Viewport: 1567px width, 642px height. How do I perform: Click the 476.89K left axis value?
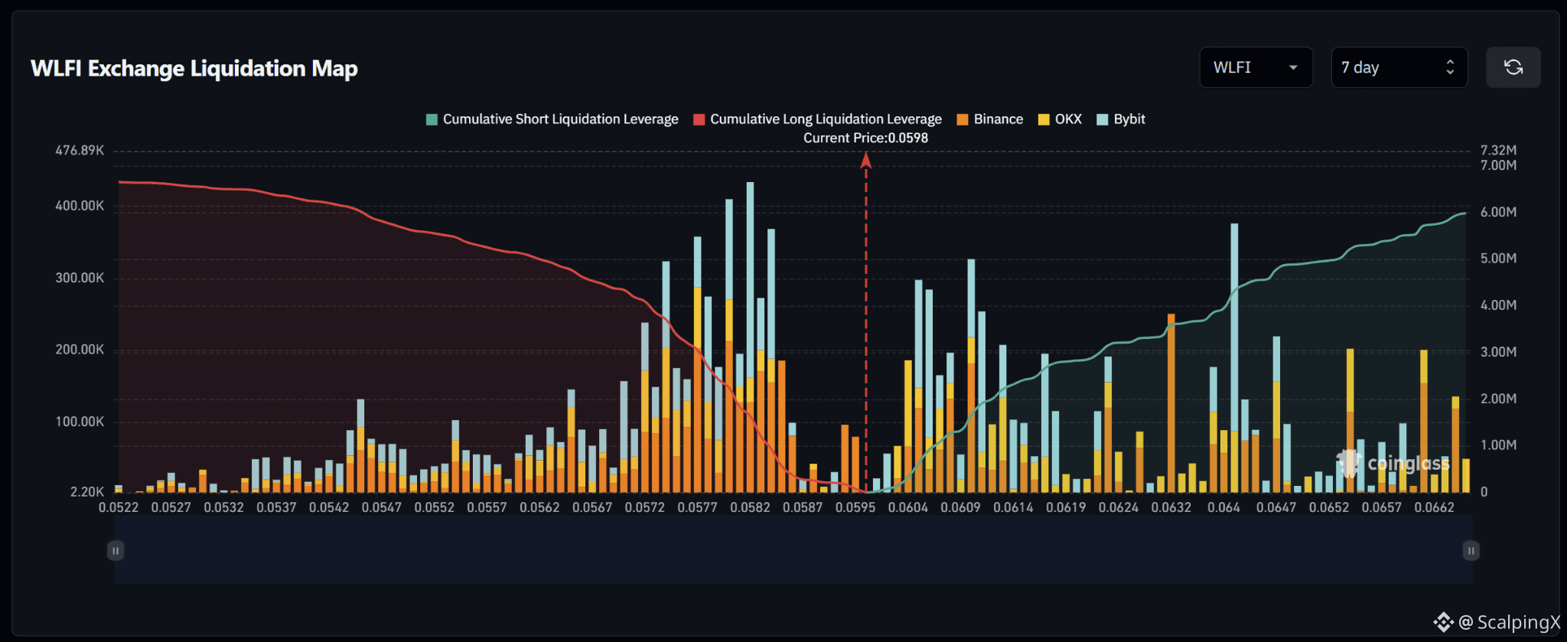[x=80, y=151]
